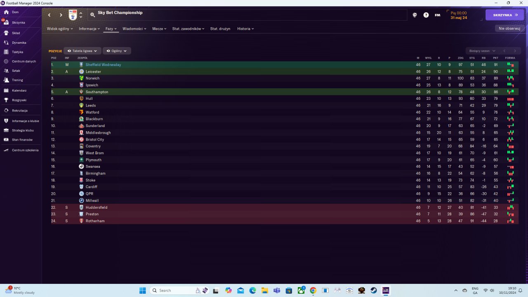Click the Sky Bet Championship league badge
This screenshot has width=528, height=297.
(x=73, y=15)
